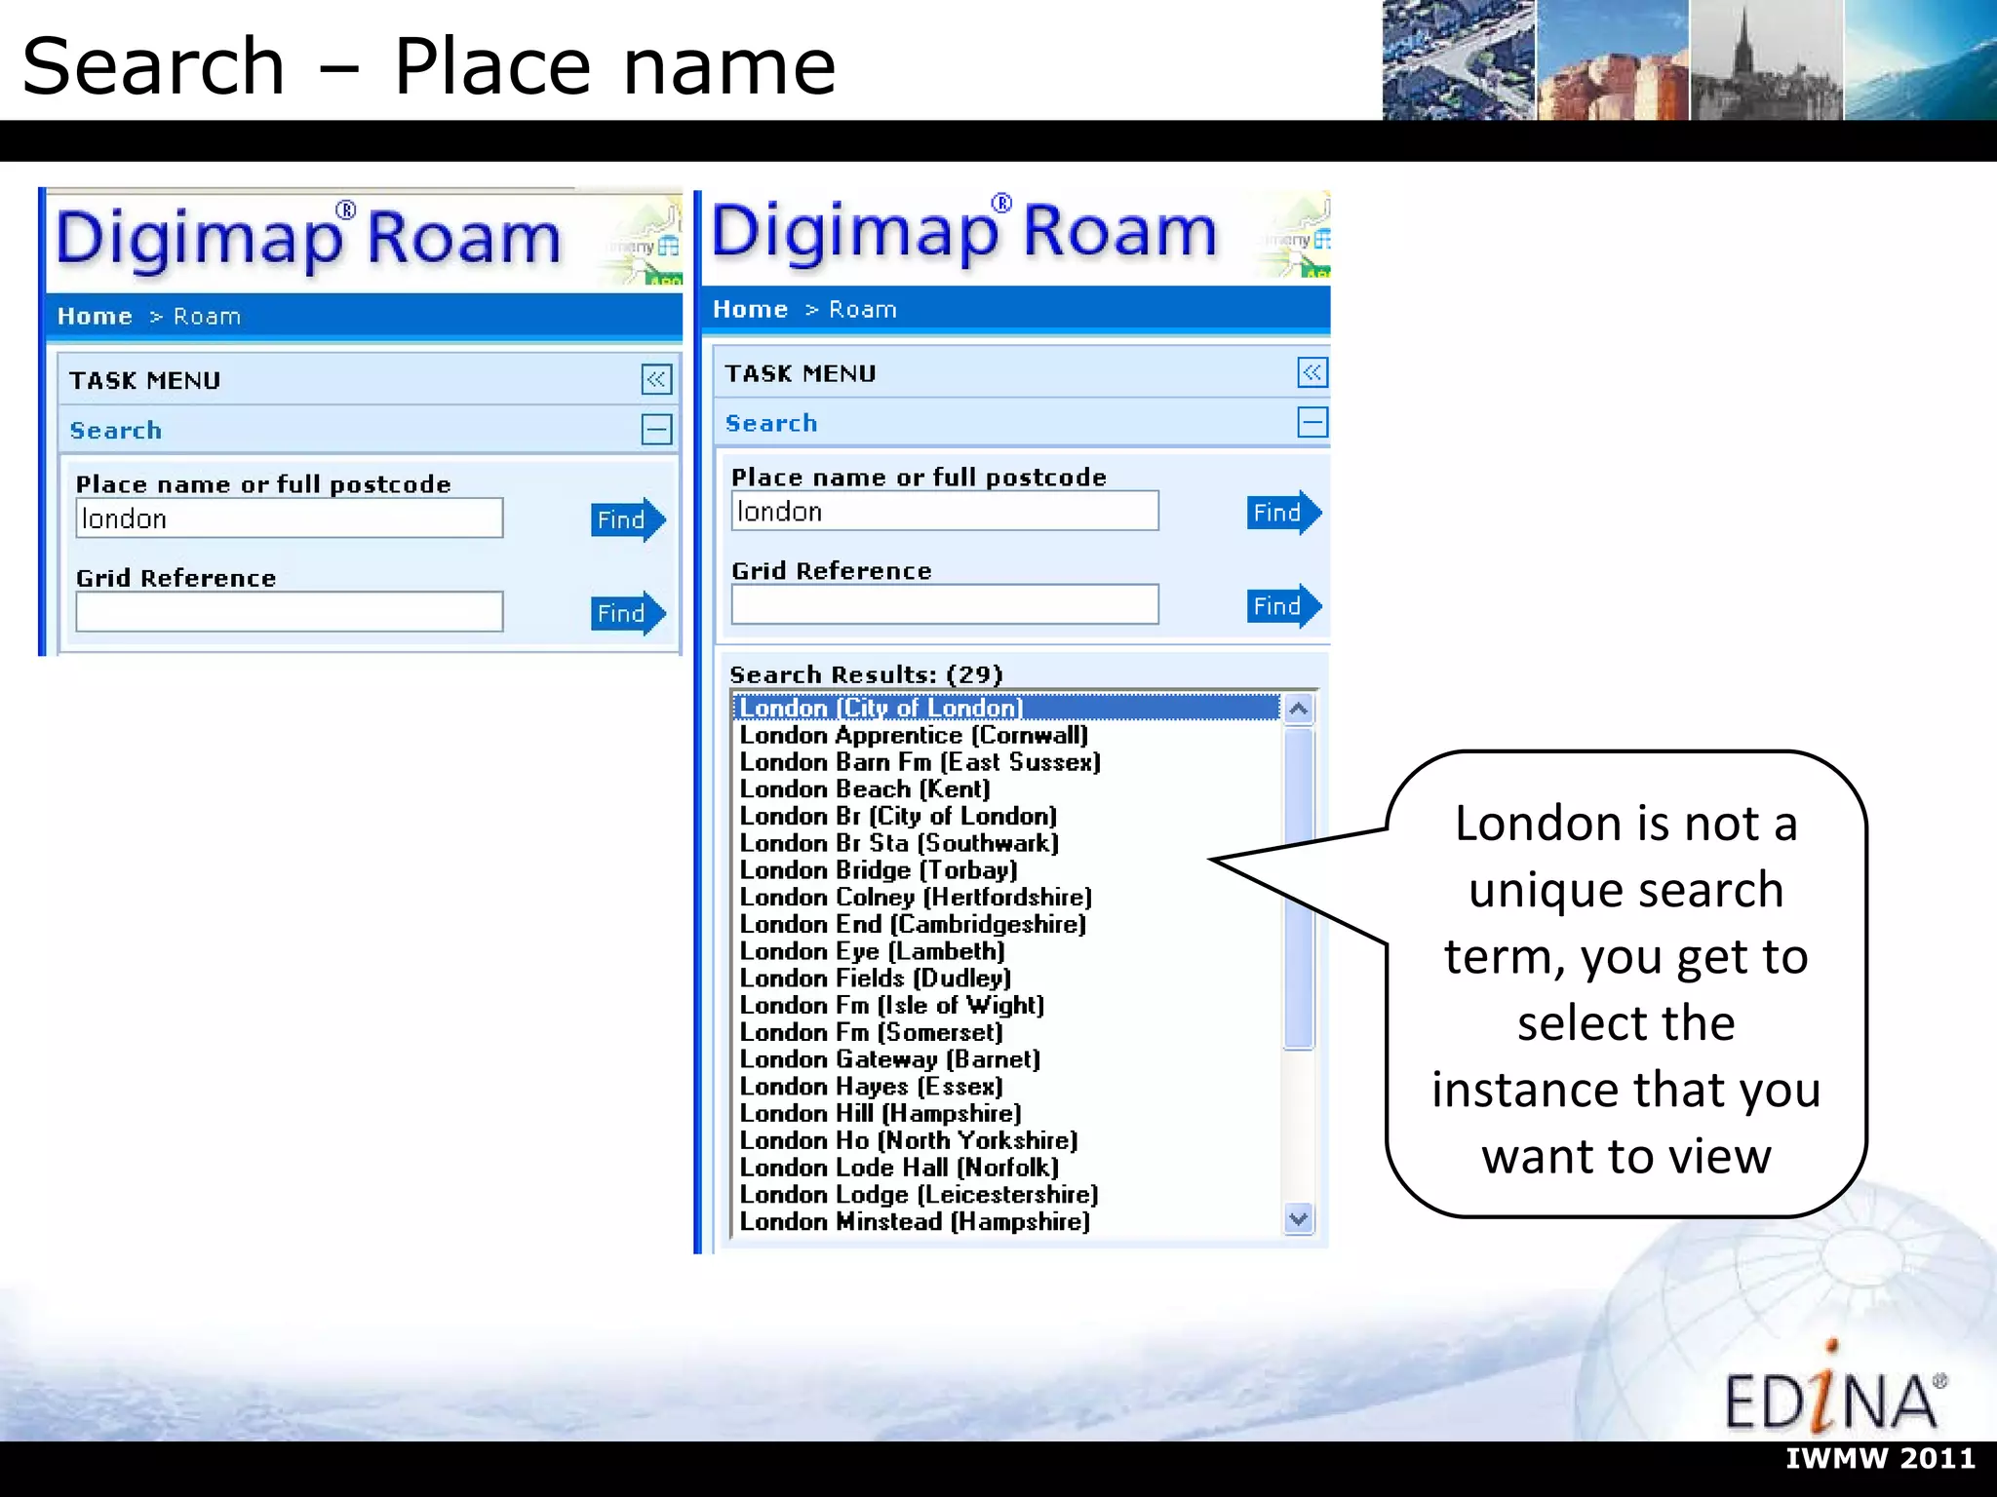This screenshot has height=1497, width=1997.
Task: Click Digimap Roam logo in left panel
Action: [x=308, y=238]
